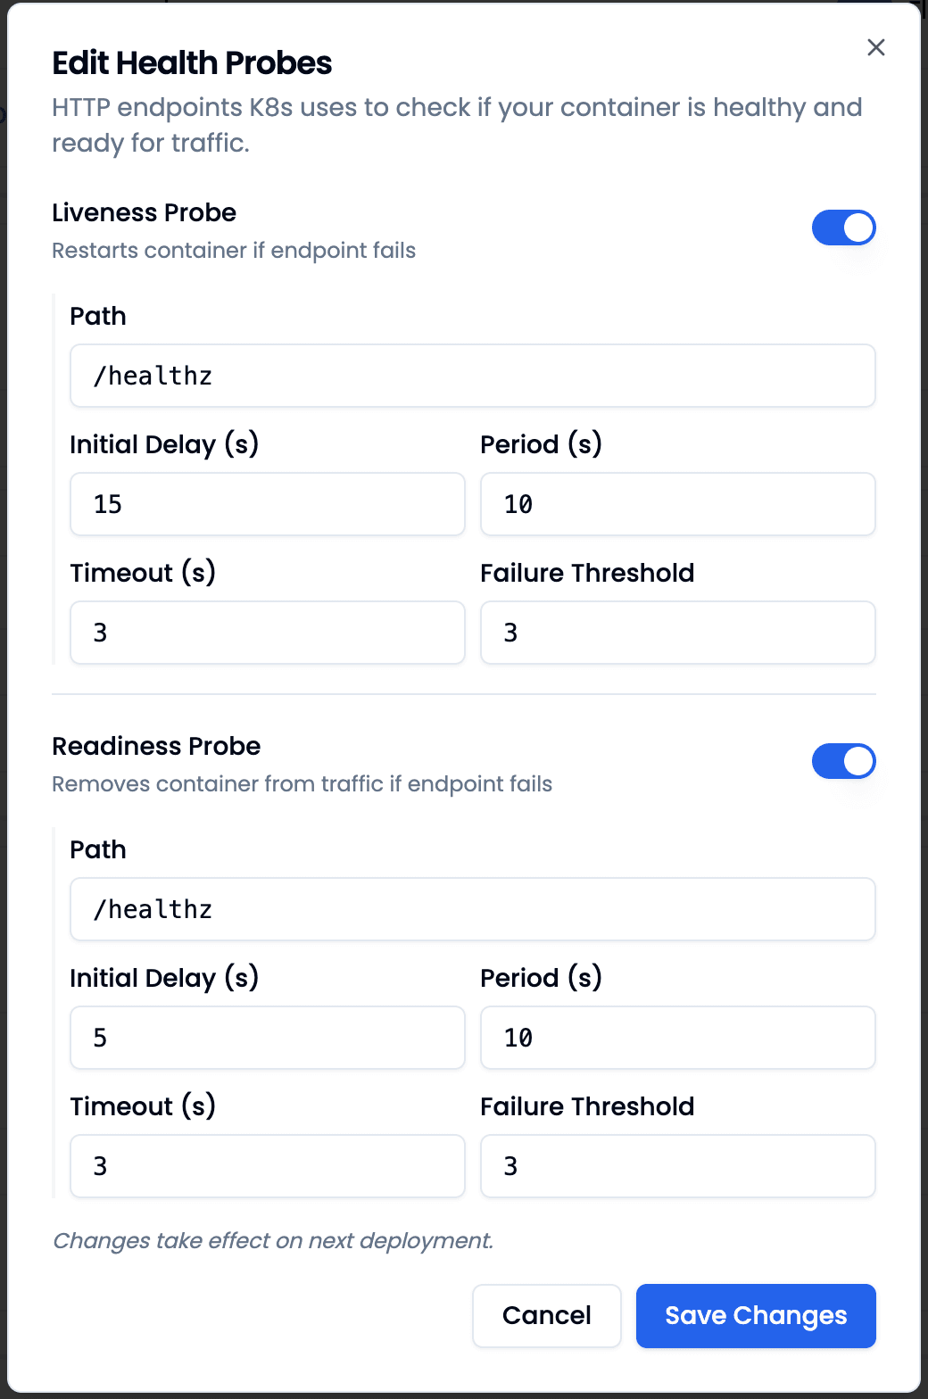Click the Readiness Initial Delay field showing 5

tap(267, 1038)
